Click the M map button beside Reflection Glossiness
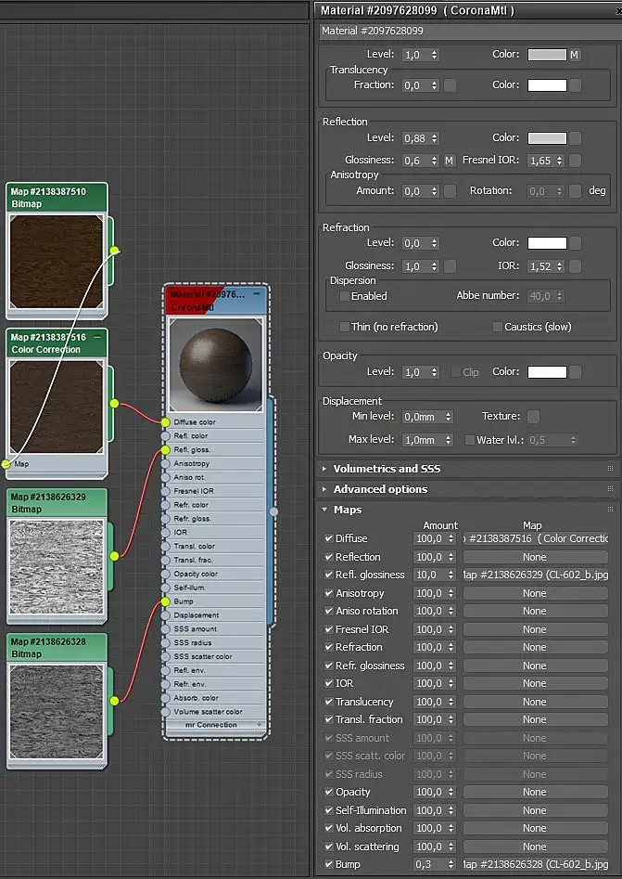622x879 pixels. (450, 161)
